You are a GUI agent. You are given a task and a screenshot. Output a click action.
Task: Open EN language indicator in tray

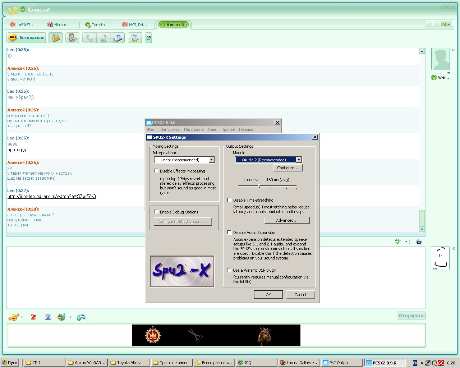point(415,363)
